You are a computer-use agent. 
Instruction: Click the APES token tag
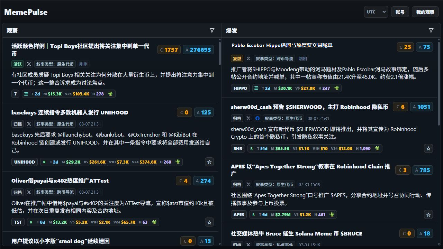[x=239, y=214]
